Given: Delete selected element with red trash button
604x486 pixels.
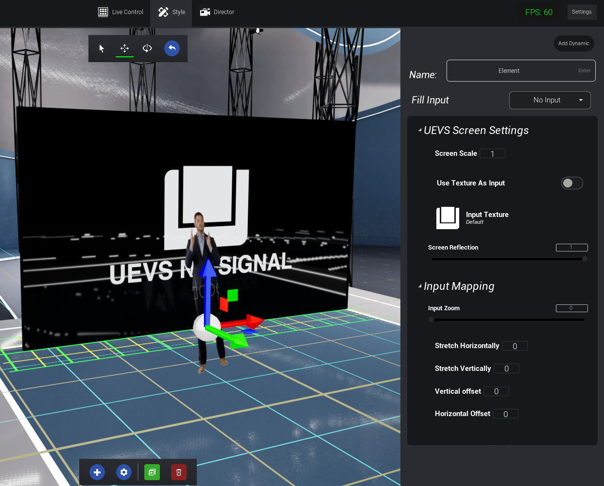Looking at the screenshot, I should (179, 472).
